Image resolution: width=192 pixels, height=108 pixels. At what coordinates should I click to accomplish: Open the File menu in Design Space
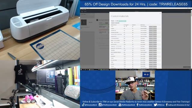[x=81, y=9]
